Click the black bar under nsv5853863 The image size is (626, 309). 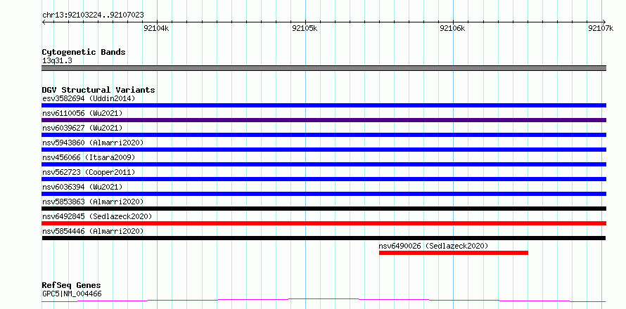324,209
